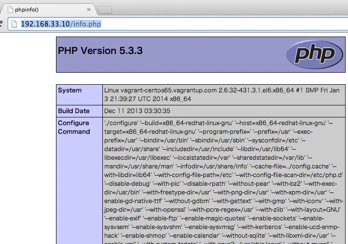The height and width of the screenshot is (244, 348).
Task: Close the phpinfo() tab
Action: [89, 10]
